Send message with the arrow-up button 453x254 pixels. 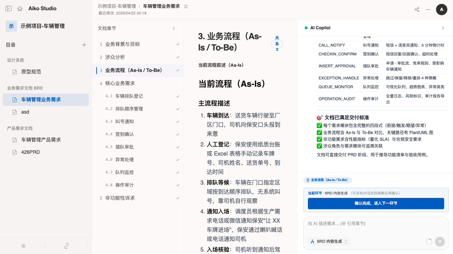click(440, 242)
